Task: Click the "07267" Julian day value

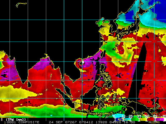Action: 71,122
